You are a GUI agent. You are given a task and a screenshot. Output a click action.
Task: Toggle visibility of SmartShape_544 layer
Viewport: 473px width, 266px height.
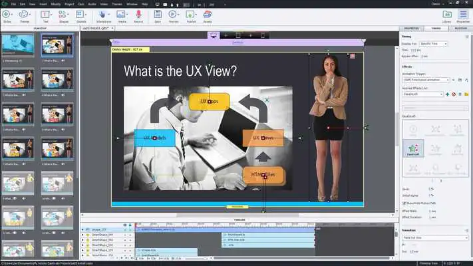click(x=124, y=235)
